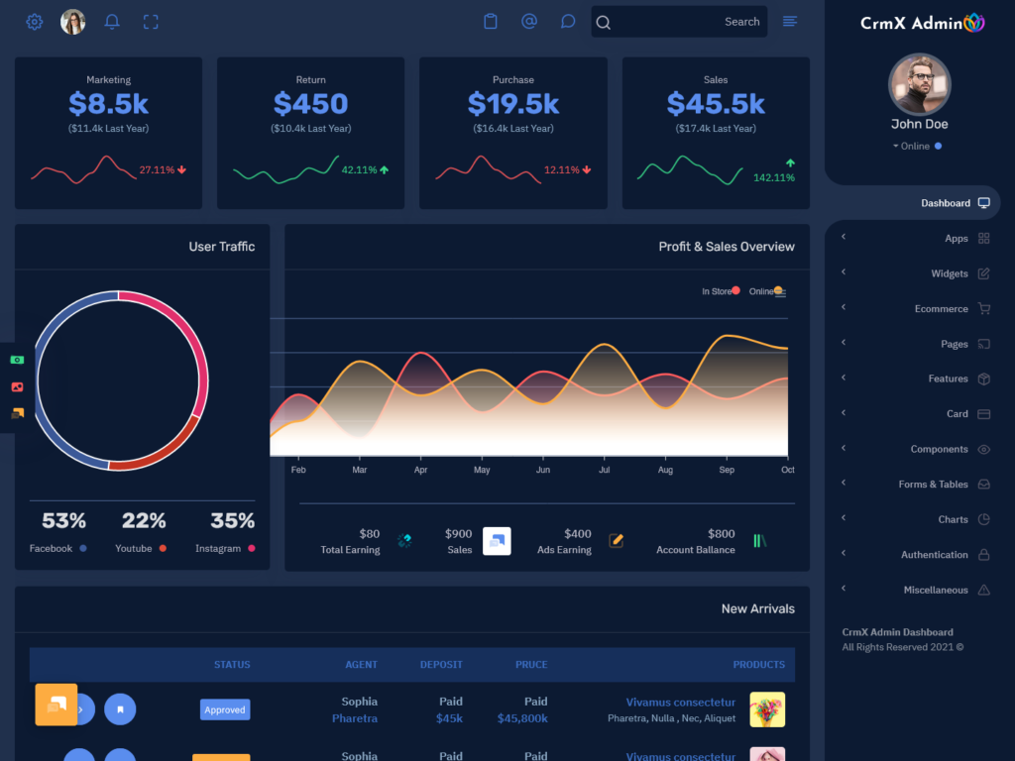Click the orange floating chat button
The image size is (1015, 761).
(x=56, y=704)
